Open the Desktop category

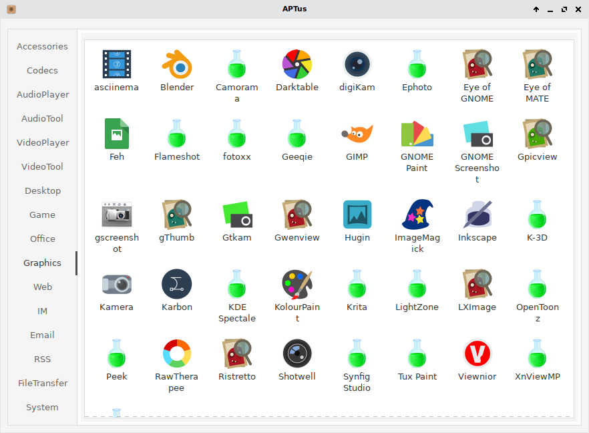(x=43, y=190)
